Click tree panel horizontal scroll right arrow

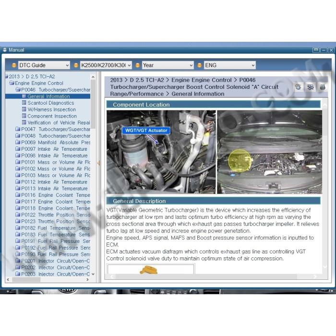click(x=87, y=279)
